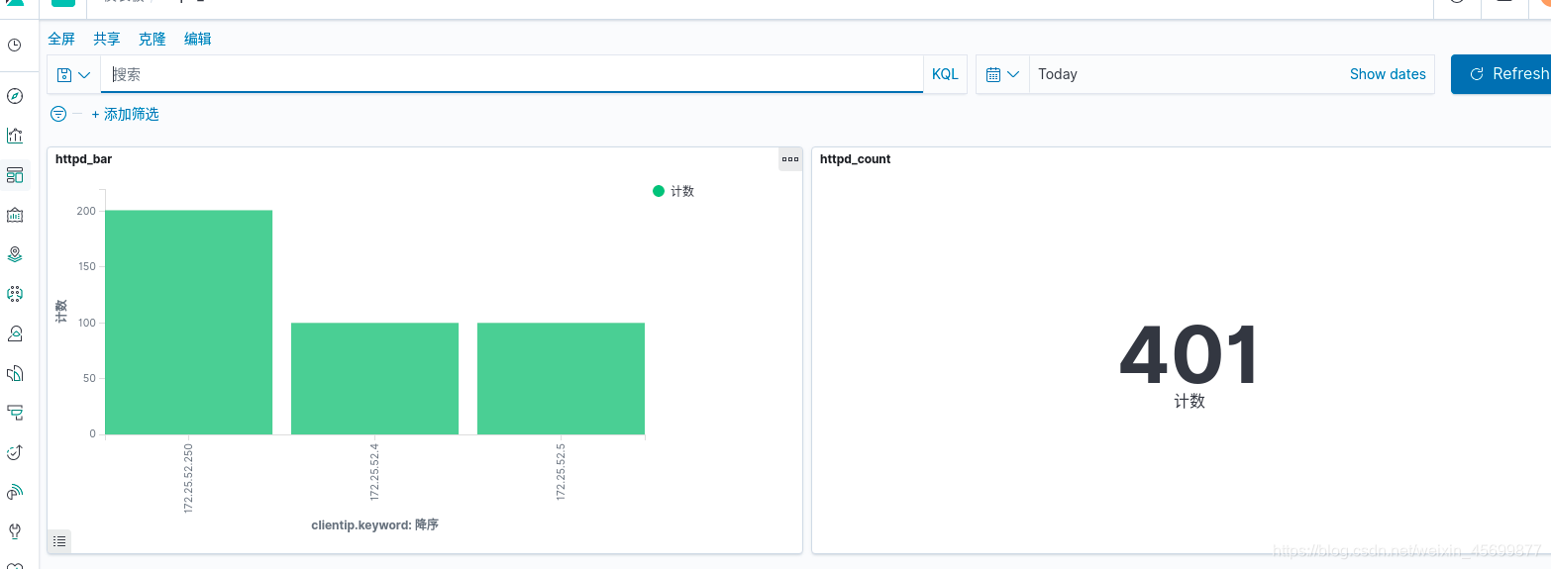Open httpd_bar panel options menu
Screen dimensions: 1551x569
pyautogui.click(x=790, y=159)
